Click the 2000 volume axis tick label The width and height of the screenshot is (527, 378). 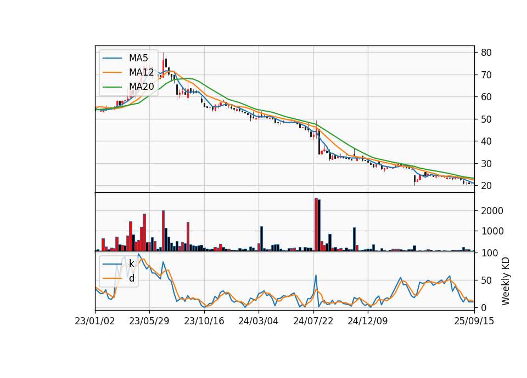[x=492, y=210]
